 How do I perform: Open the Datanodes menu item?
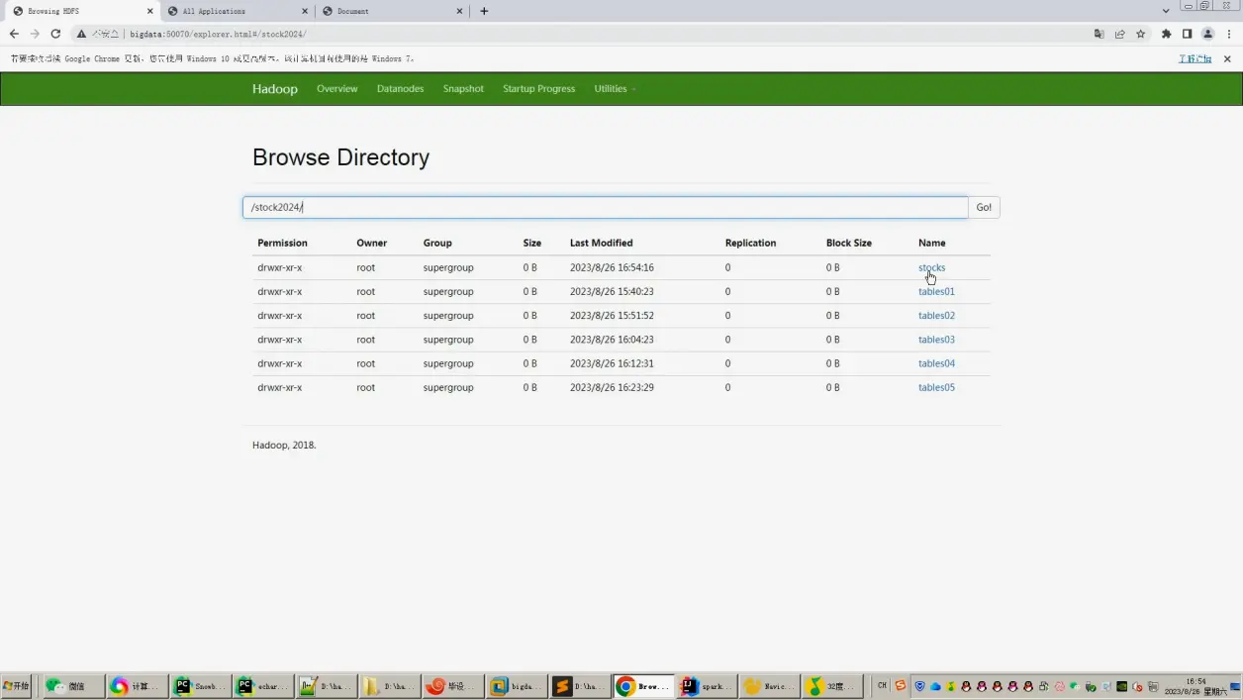tap(400, 89)
